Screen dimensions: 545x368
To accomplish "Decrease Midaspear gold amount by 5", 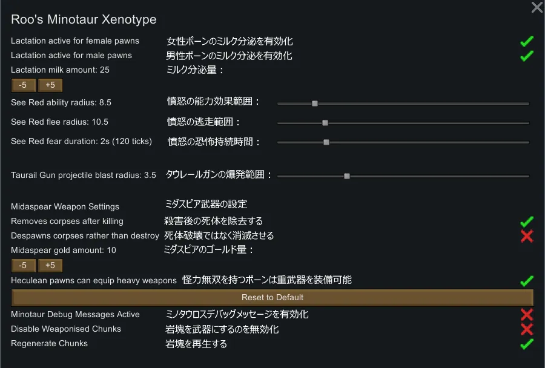I will (x=23, y=265).
